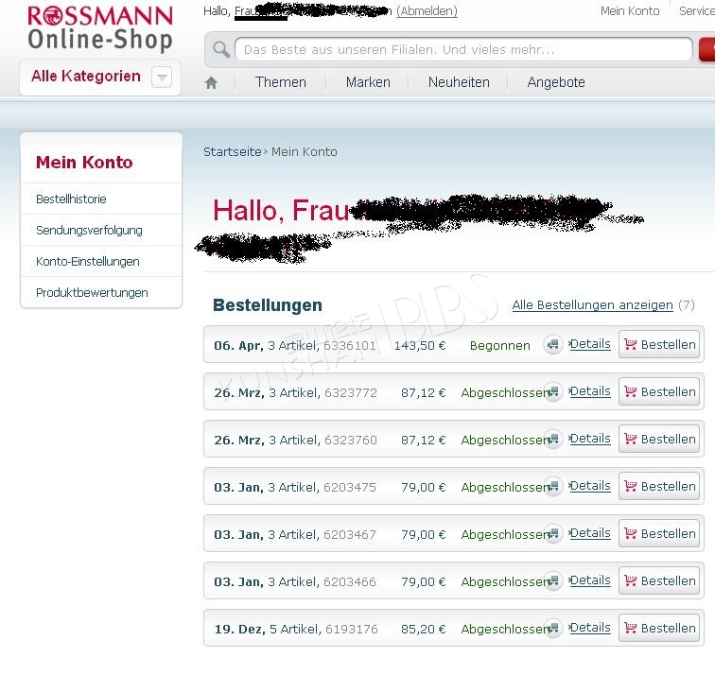Image resolution: width=715 pixels, height=675 pixels.
Task: Click shipment truck icon for order 6336101
Action: 552,345
